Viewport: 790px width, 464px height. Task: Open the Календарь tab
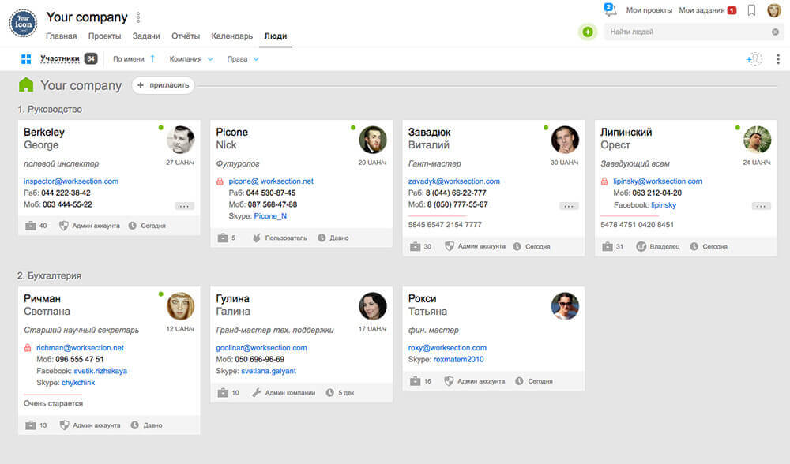click(231, 36)
